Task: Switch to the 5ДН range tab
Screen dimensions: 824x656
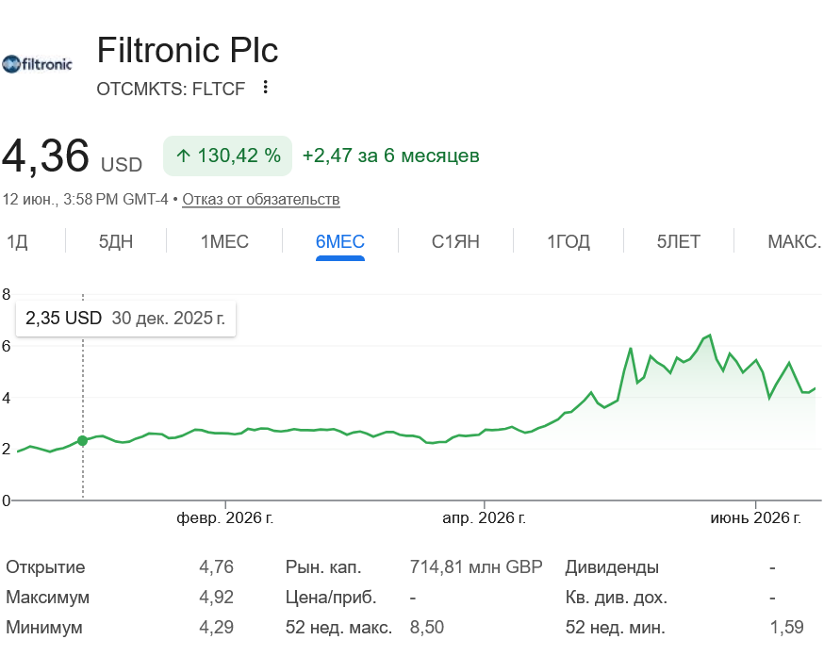Action: click(116, 241)
